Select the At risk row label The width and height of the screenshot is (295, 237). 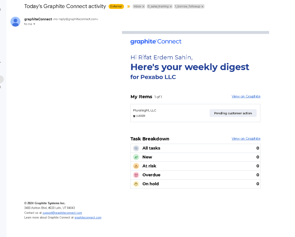pyautogui.click(x=149, y=166)
